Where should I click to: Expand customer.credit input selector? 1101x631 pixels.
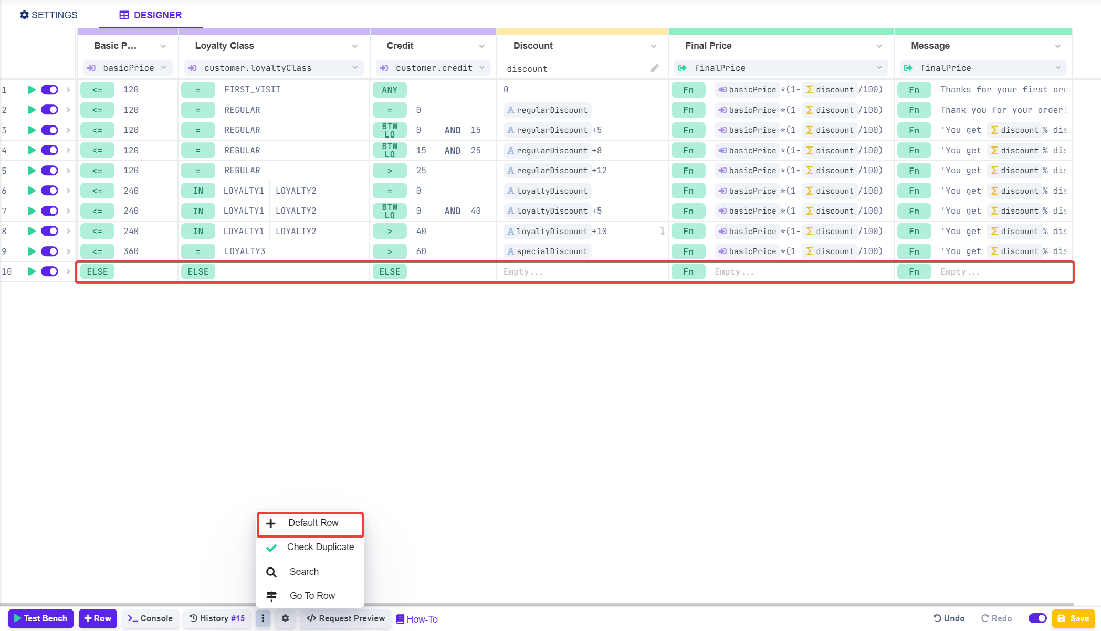click(x=481, y=68)
